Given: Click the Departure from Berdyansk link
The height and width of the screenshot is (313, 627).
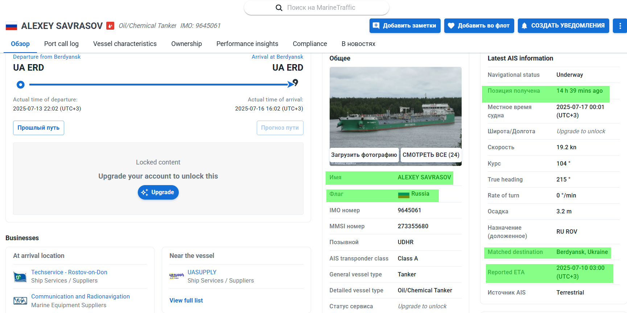Looking at the screenshot, I should pos(47,57).
